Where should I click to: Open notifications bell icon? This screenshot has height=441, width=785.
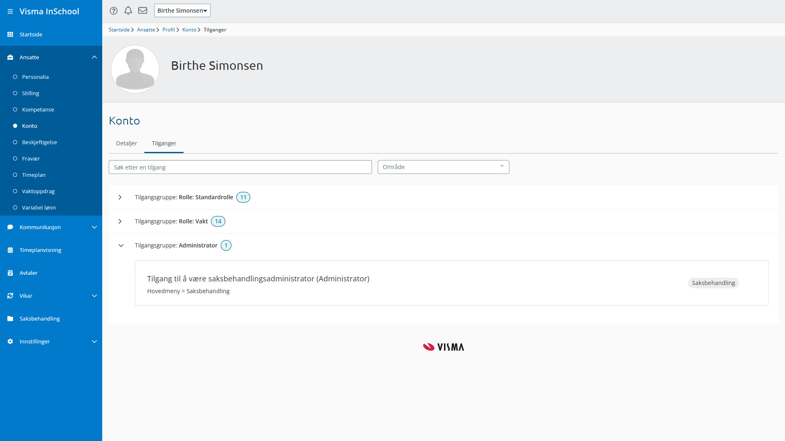point(128,11)
